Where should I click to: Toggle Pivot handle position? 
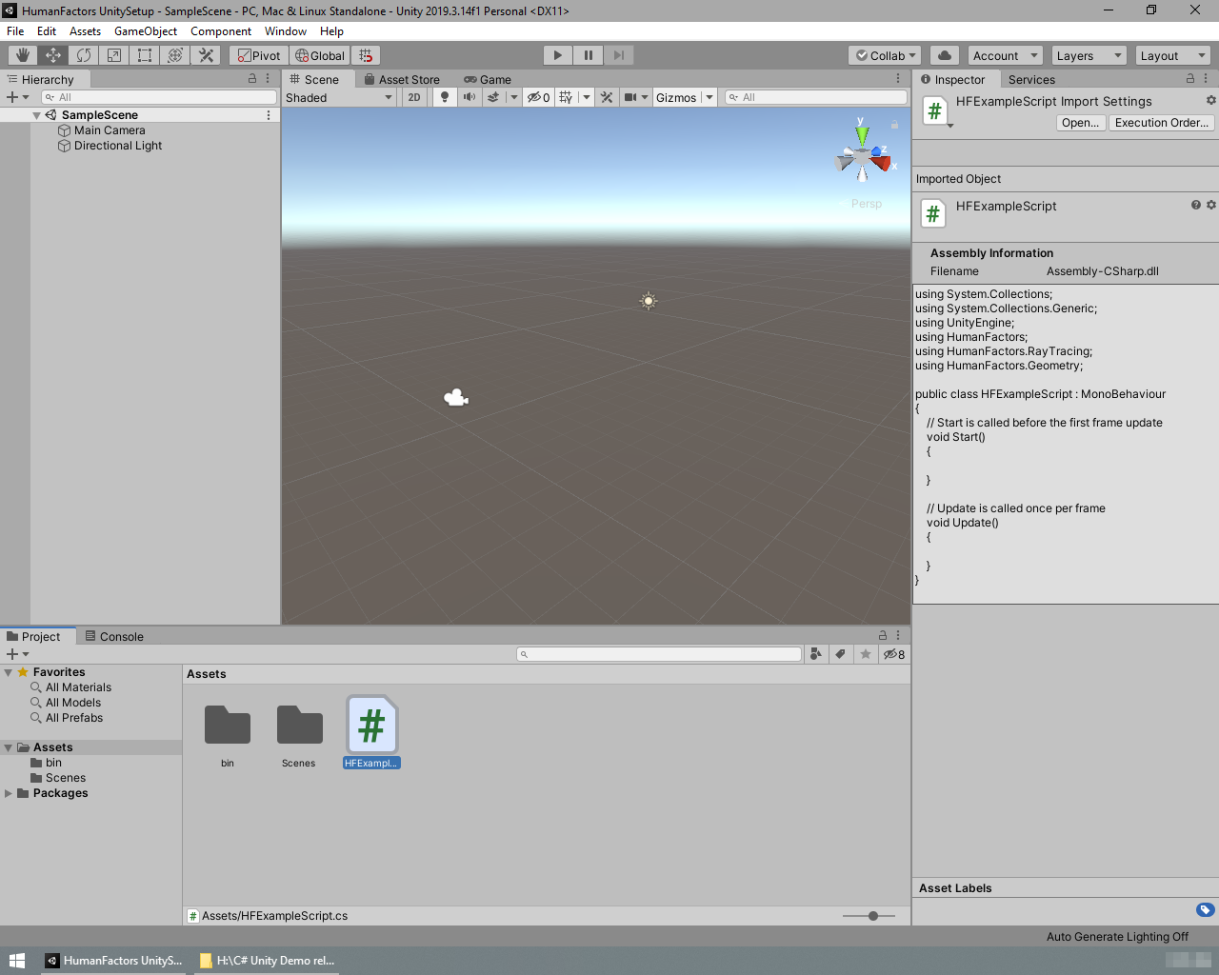click(x=259, y=55)
